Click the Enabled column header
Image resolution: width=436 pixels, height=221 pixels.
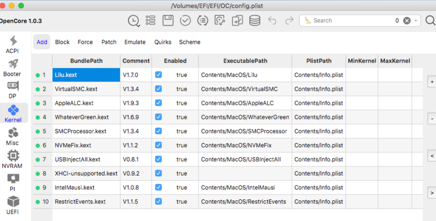[175, 61]
